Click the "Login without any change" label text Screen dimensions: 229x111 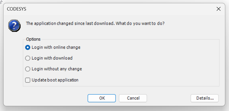click(x=57, y=69)
